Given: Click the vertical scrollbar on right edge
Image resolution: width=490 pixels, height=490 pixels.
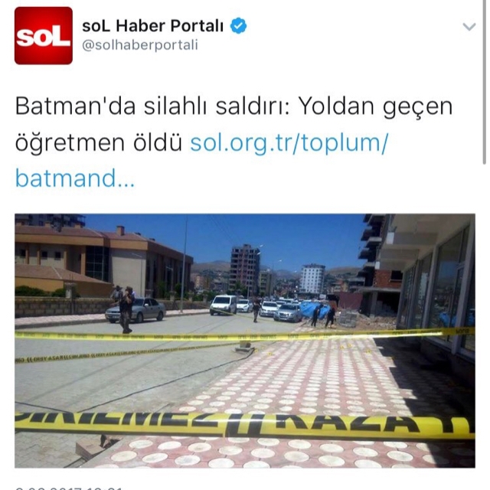Looking at the screenshot, I should pos(485,82).
